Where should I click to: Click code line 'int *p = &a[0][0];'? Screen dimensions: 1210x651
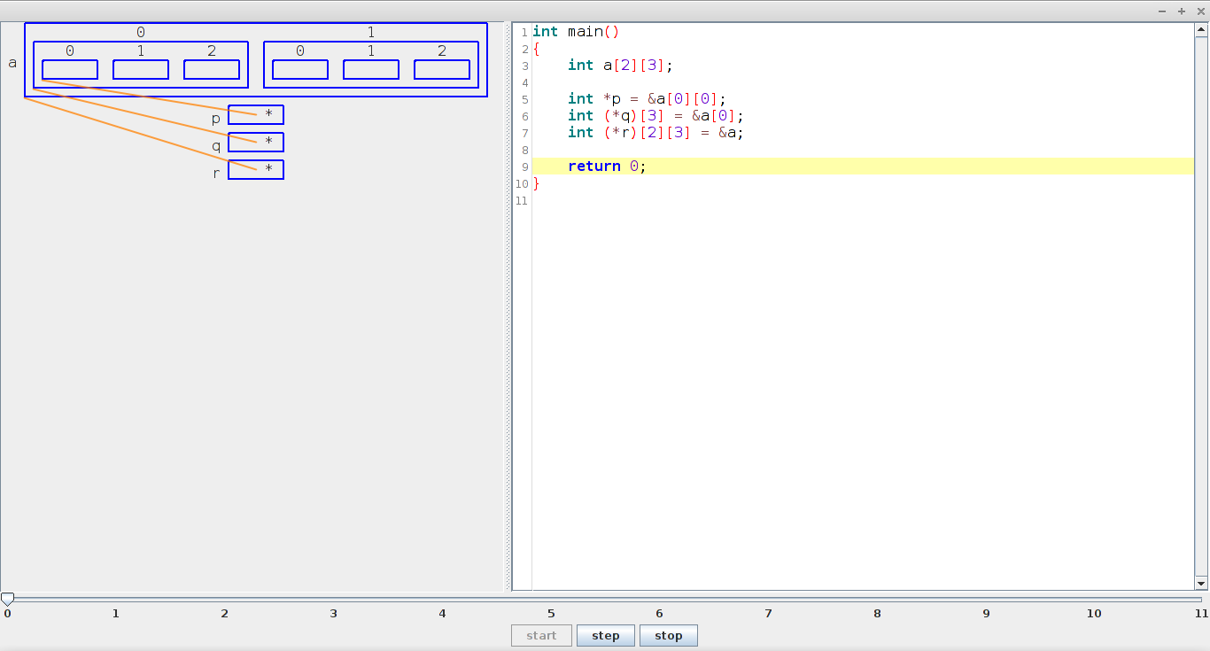pyautogui.click(x=647, y=98)
